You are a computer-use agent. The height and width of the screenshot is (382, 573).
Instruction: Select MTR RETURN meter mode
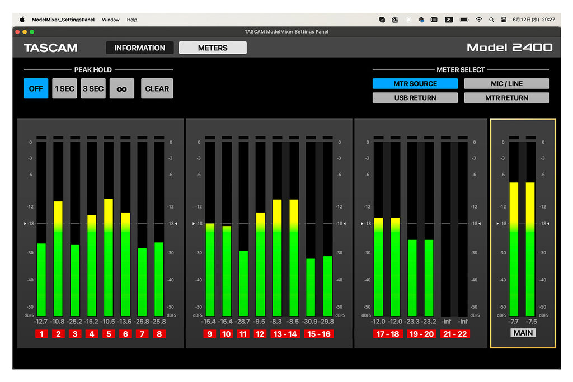506,98
